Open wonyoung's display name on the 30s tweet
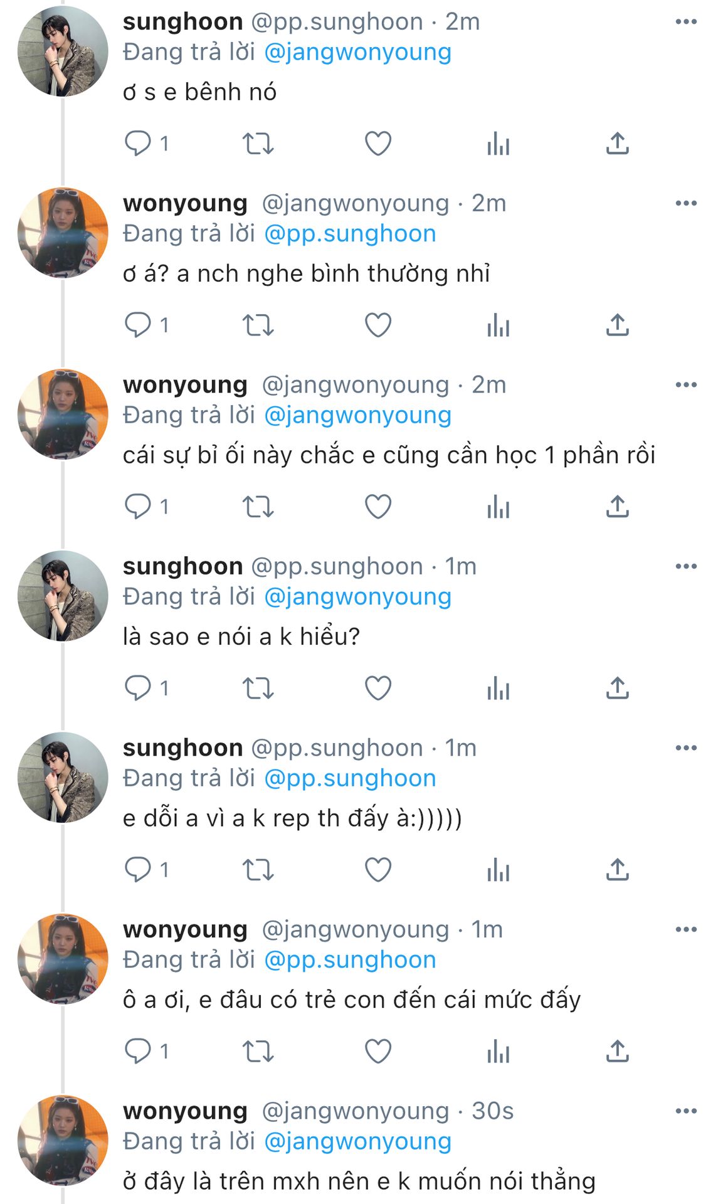This screenshot has height=1204, width=723. point(185,1111)
